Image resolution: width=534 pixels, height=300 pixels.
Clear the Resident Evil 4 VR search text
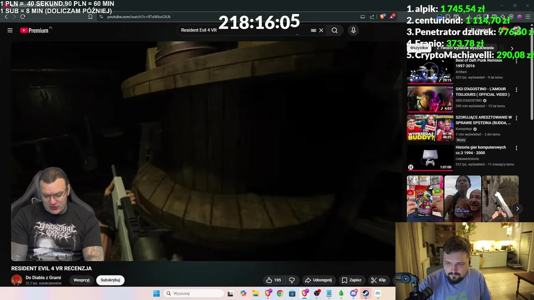tap(321, 30)
